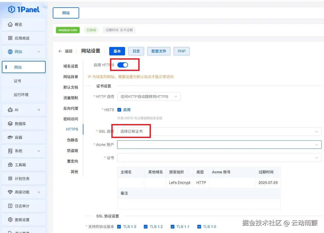
Task: Toggle off 启用 HTTPS switch
Action: click(x=123, y=65)
